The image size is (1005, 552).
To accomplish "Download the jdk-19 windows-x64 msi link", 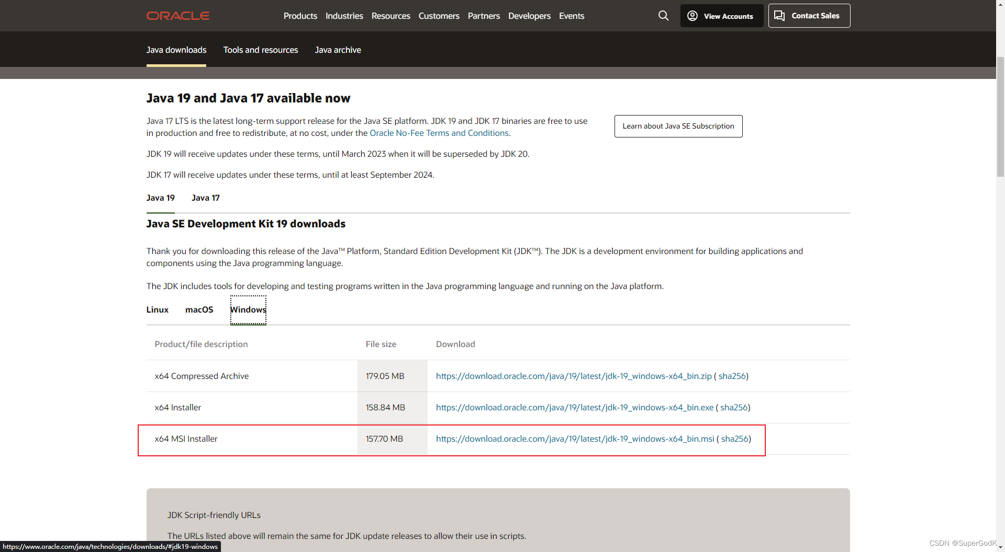I will (575, 439).
